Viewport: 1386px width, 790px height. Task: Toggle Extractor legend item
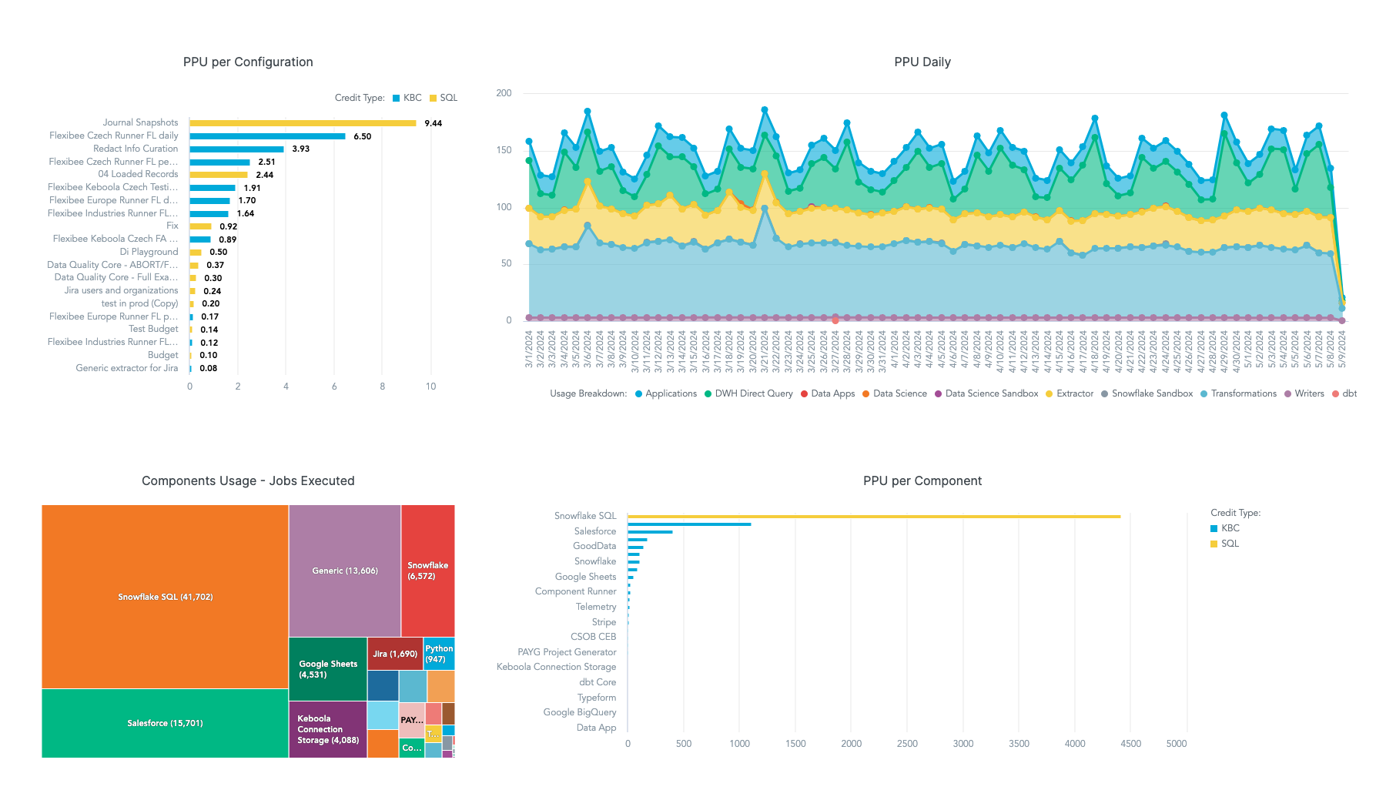click(1070, 393)
